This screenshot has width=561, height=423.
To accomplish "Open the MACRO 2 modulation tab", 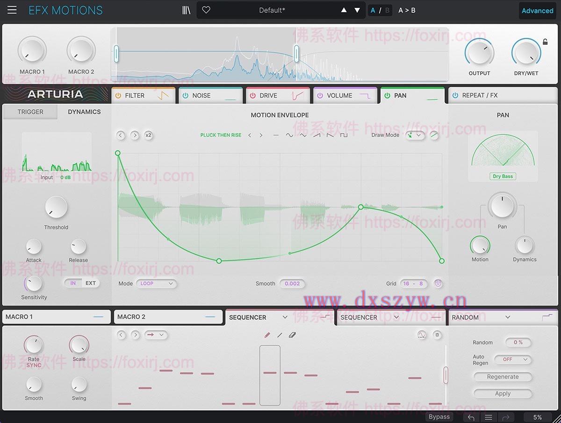I will coord(168,317).
